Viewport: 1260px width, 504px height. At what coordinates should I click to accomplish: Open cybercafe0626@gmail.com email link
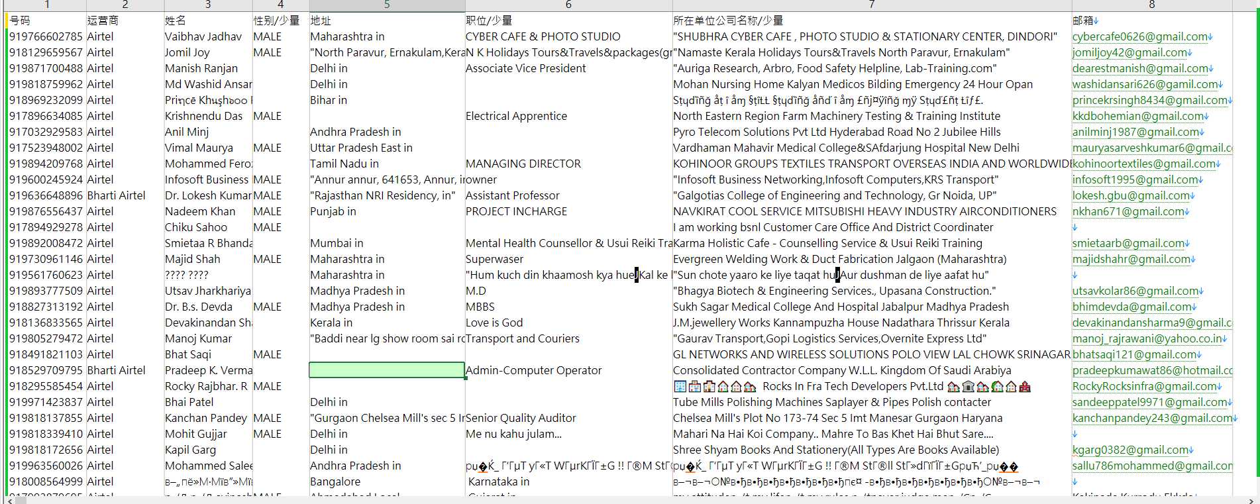pos(1140,36)
